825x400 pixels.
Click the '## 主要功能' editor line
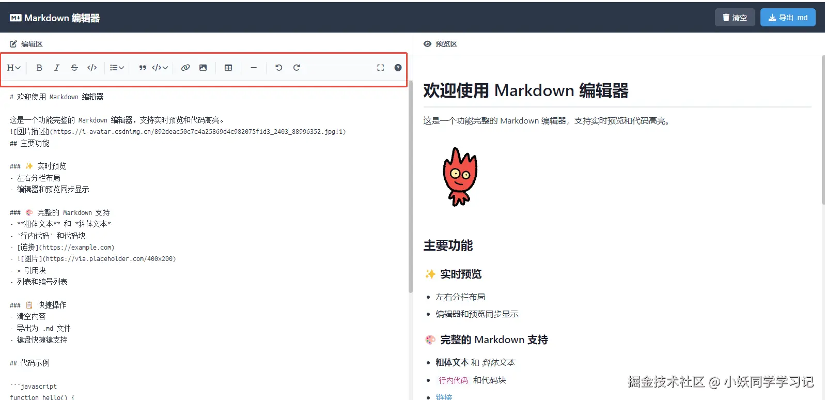(29, 143)
